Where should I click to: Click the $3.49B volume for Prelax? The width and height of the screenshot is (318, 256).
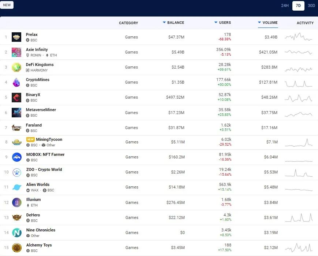[x=271, y=37]
